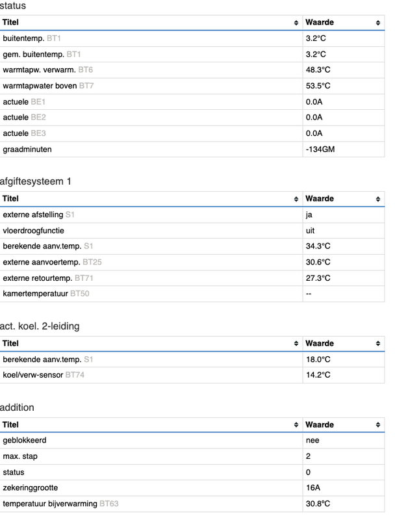Sort addition table using Waarde arrows
Viewport: 395px width, 520px height.
point(378,425)
